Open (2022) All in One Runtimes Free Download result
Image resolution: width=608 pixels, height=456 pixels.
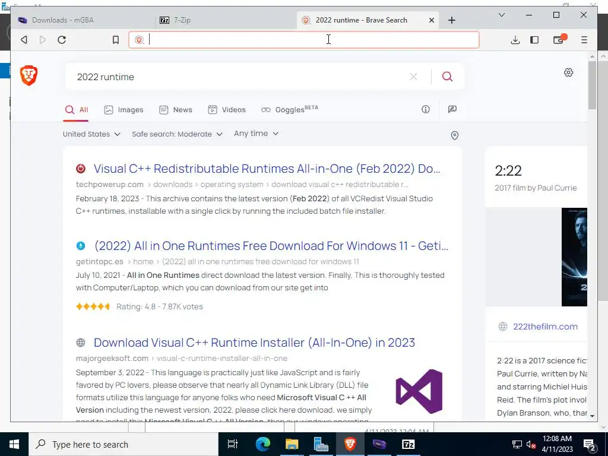[x=271, y=246]
